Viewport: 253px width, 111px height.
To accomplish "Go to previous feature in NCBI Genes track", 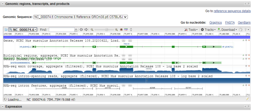I will [124, 41].
